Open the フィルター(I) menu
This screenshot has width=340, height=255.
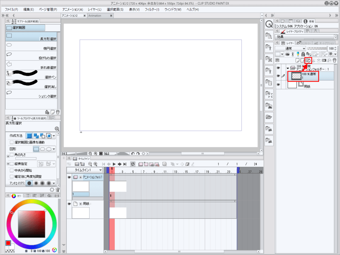152,10
